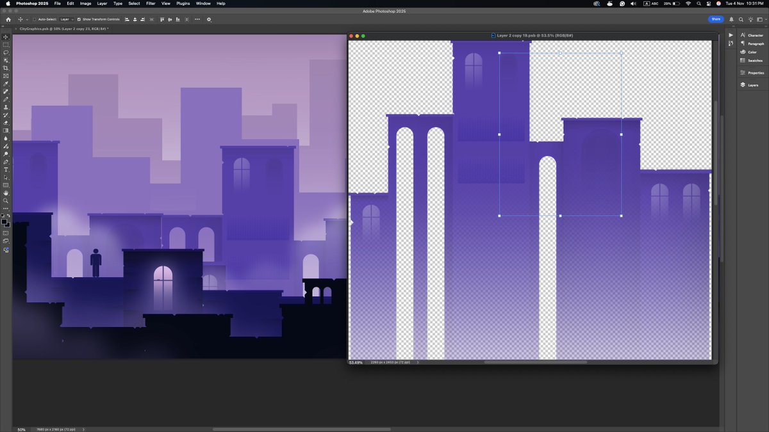Open macOS Control Center

[x=708, y=3]
